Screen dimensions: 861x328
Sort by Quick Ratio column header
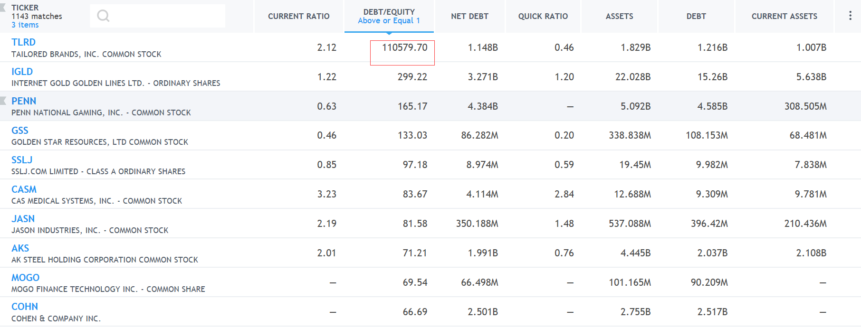pos(543,16)
